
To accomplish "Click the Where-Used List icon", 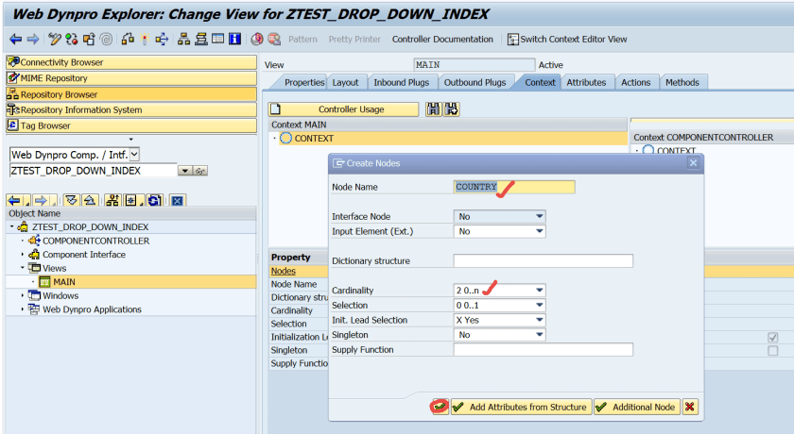I will [162, 39].
